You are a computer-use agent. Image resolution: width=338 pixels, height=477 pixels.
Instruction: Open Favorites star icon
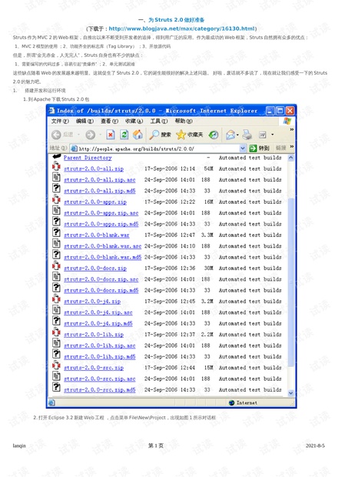(x=181, y=135)
